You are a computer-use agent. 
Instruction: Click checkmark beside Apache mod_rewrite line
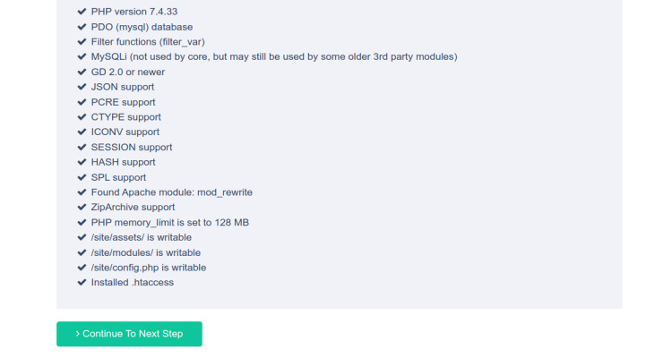pyautogui.click(x=82, y=192)
